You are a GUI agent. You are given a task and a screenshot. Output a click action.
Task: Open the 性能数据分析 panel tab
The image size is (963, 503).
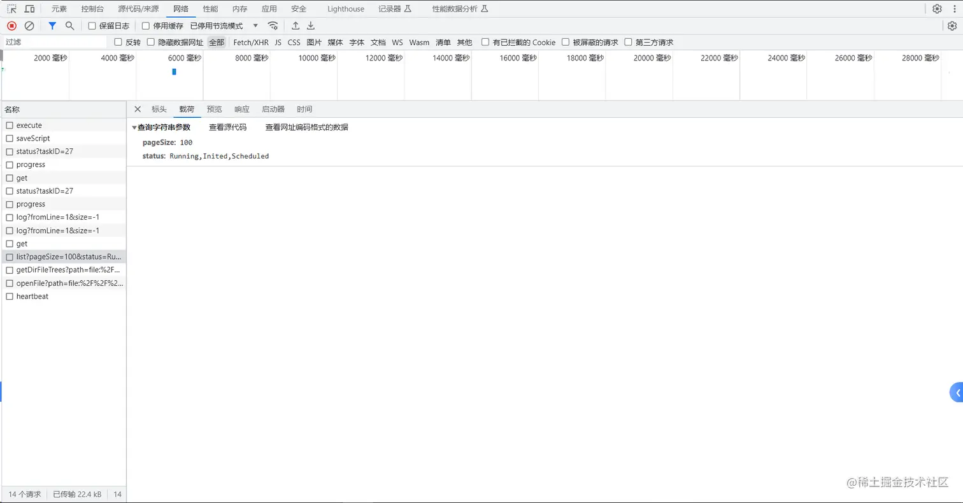460,9
